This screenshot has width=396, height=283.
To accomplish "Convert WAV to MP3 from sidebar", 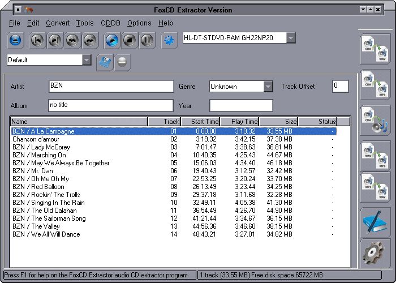I will [375, 156].
